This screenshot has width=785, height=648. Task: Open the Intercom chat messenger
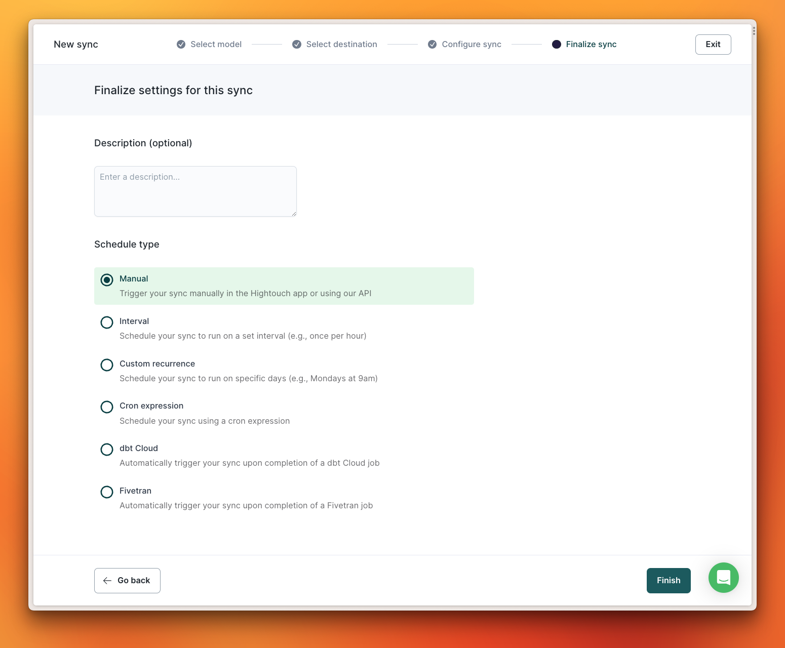723,578
